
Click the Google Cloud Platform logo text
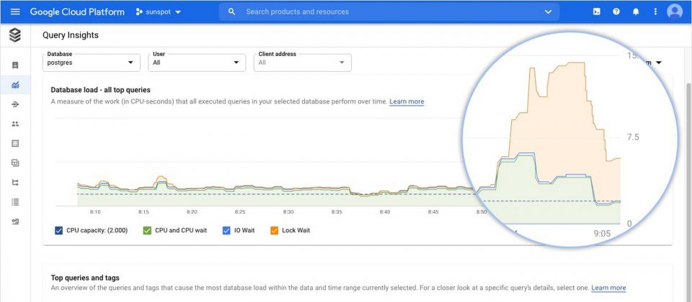tap(77, 12)
